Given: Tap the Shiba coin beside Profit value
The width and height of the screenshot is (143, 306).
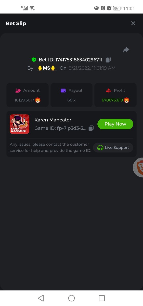Looking at the screenshot, I should click(x=126, y=100).
